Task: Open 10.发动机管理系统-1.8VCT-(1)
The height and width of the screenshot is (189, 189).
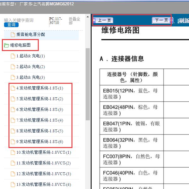Action: tap(44, 152)
